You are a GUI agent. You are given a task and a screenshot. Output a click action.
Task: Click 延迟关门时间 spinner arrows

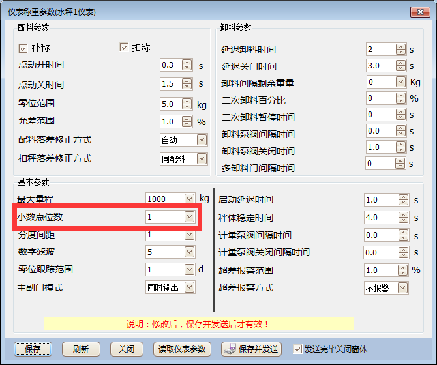click(400, 66)
